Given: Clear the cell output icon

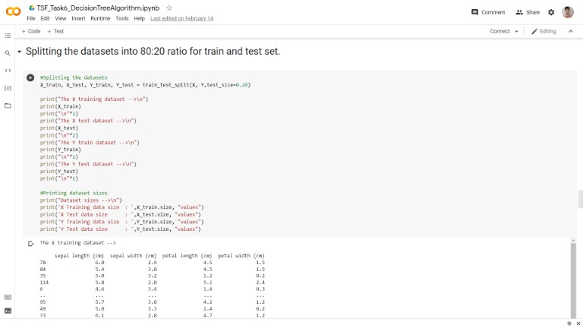Looking at the screenshot, I should [x=30, y=244].
